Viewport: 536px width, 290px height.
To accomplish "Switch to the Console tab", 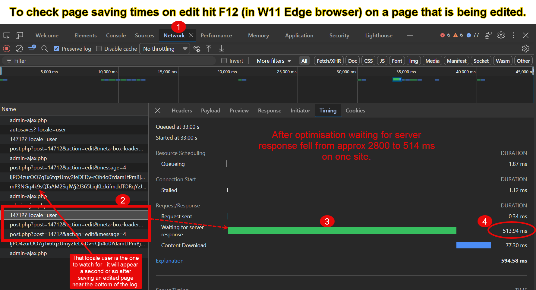I will pyautogui.click(x=116, y=36).
